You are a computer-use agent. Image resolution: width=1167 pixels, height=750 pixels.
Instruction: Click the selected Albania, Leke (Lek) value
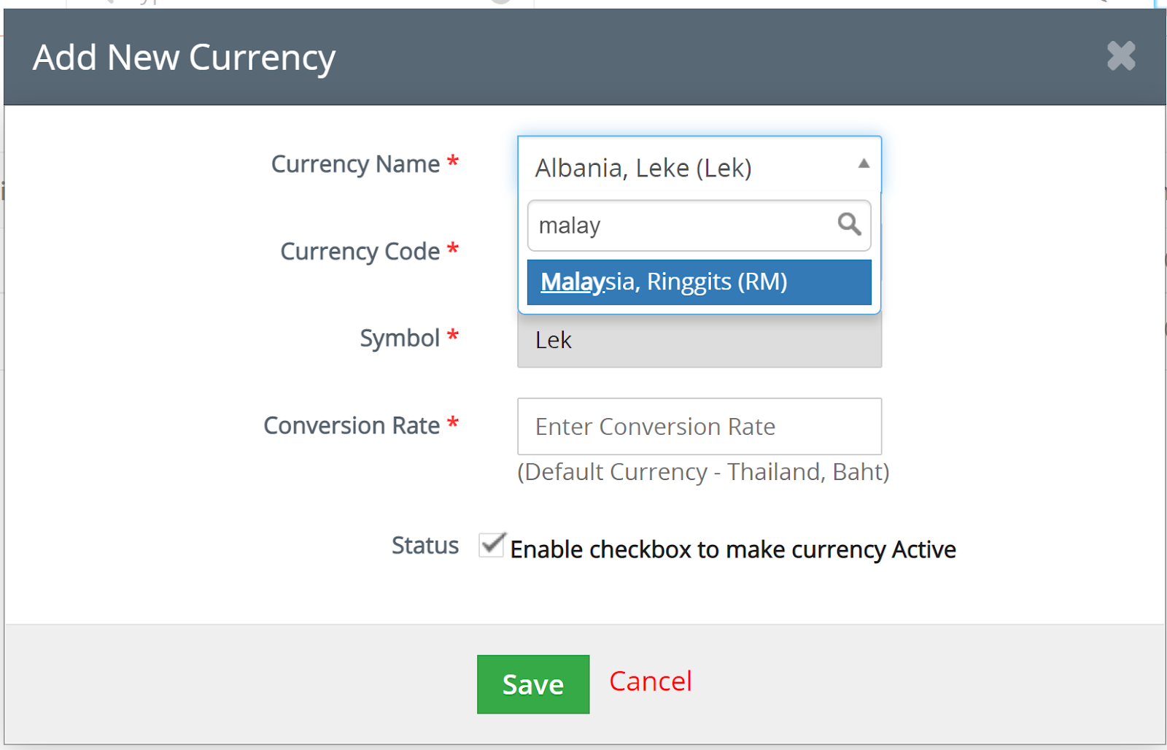(x=643, y=168)
